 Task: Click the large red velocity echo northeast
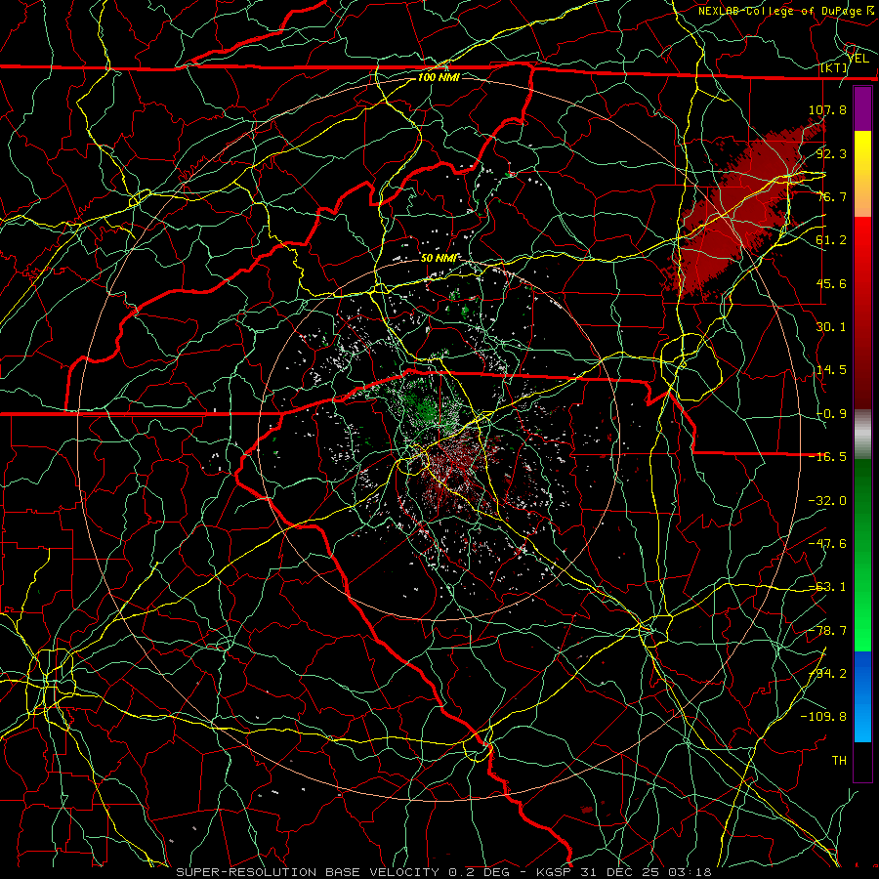[739, 209]
